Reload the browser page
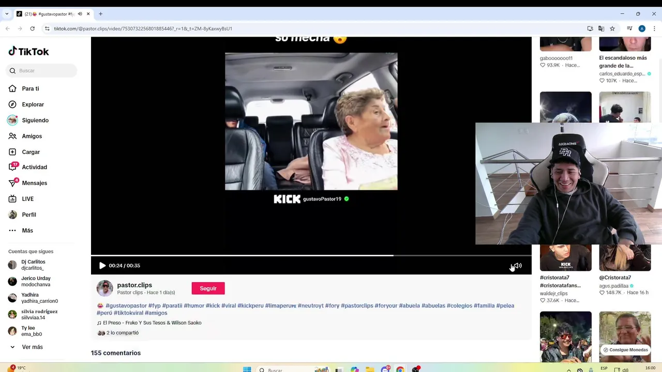The width and height of the screenshot is (662, 372). (x=32, y=28)
